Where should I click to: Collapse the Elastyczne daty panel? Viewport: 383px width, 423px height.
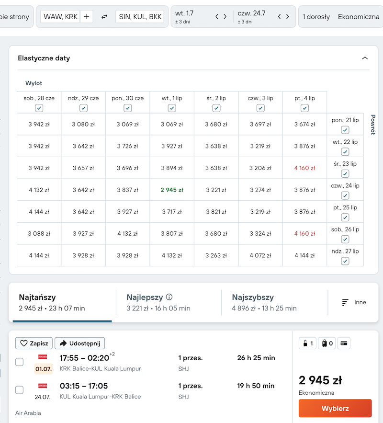pos(365,58)
